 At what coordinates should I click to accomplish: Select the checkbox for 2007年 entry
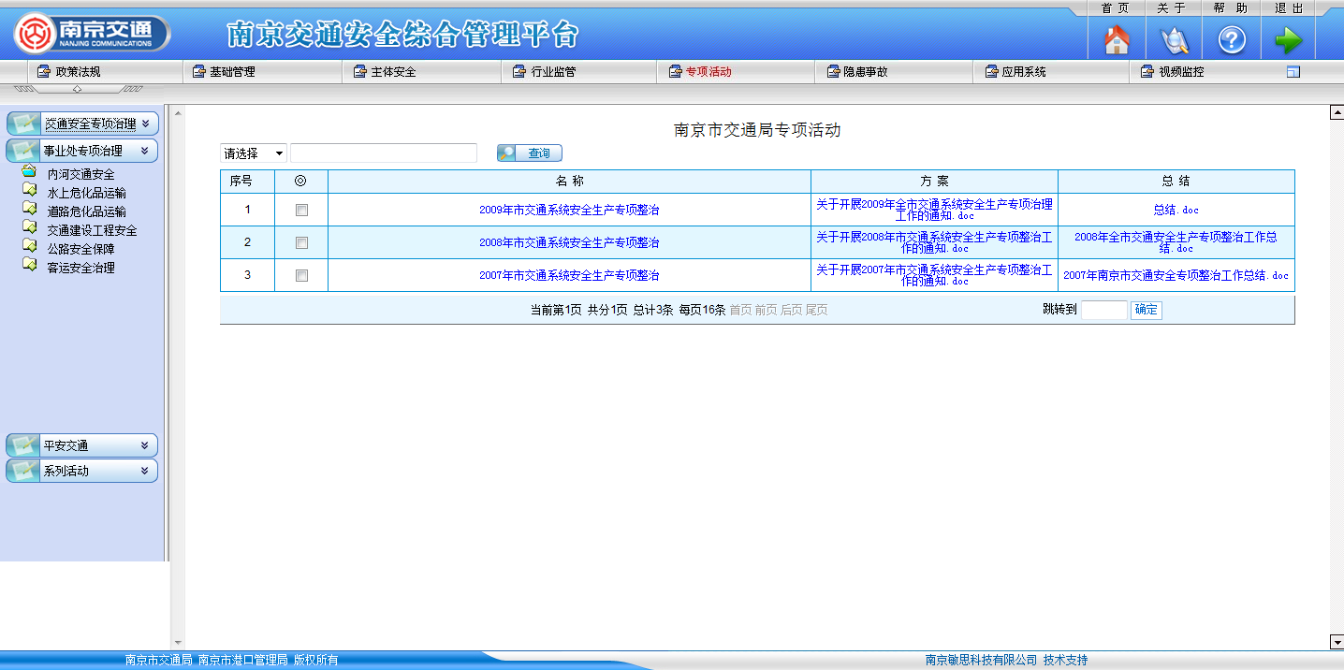301,276
